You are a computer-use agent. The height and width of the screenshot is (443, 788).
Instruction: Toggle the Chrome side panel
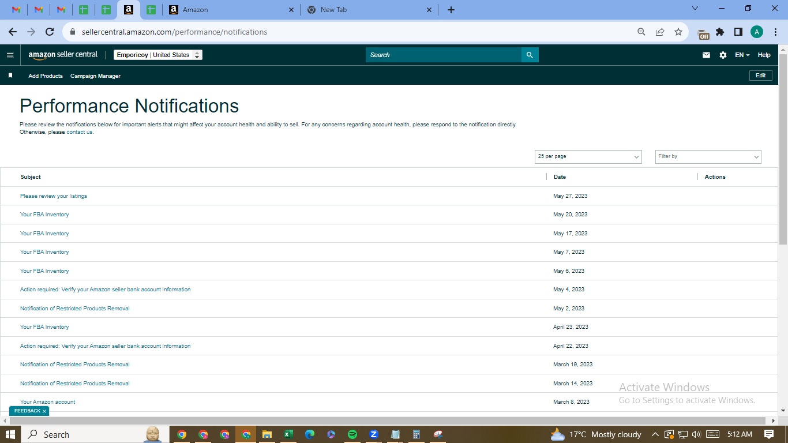pos(738,32)
